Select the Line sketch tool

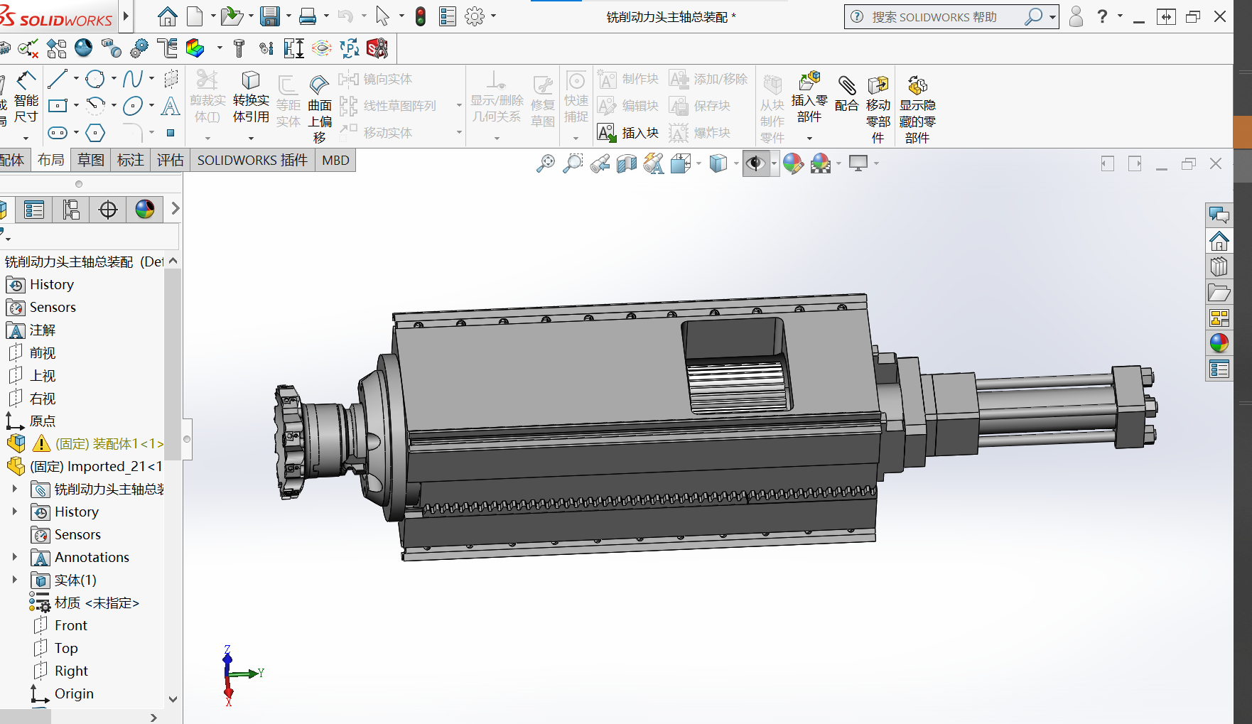click(58, 79)
